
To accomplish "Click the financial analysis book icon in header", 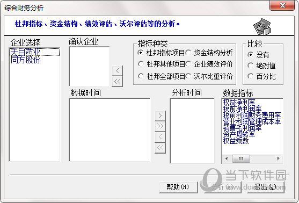I will [262, 26].
